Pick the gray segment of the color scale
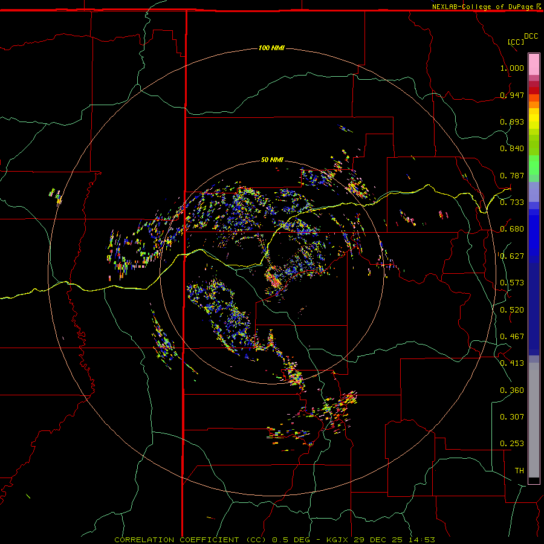544x544 pixels. tap(534, 420)
